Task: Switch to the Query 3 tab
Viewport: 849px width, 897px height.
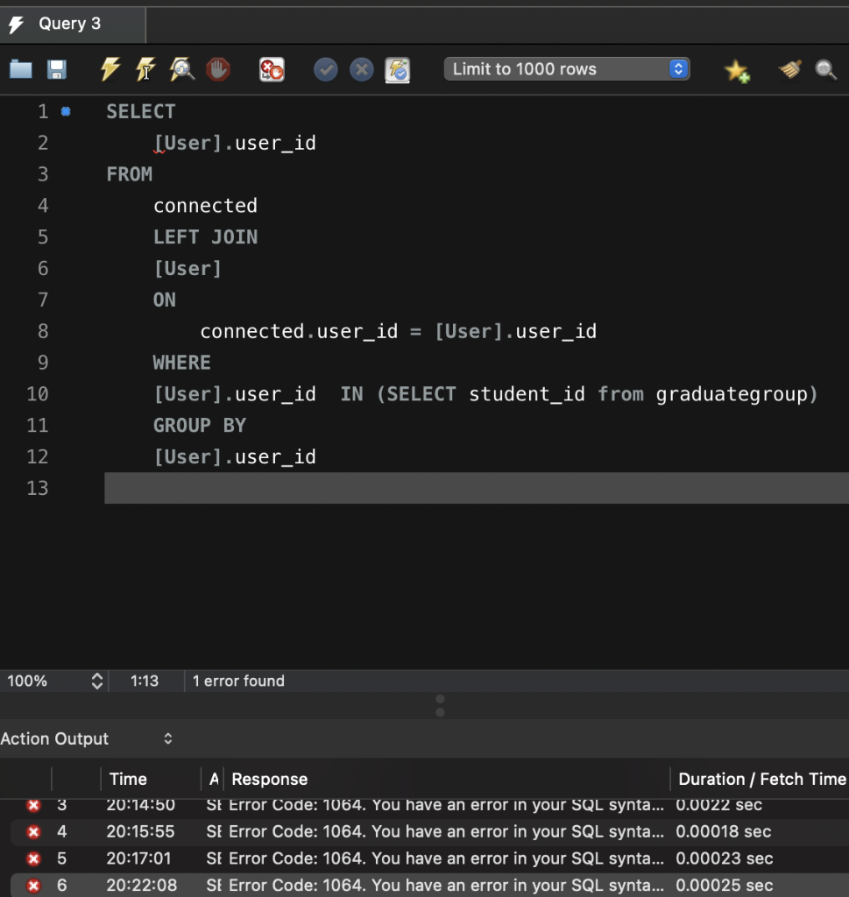Action: (73, 24)
